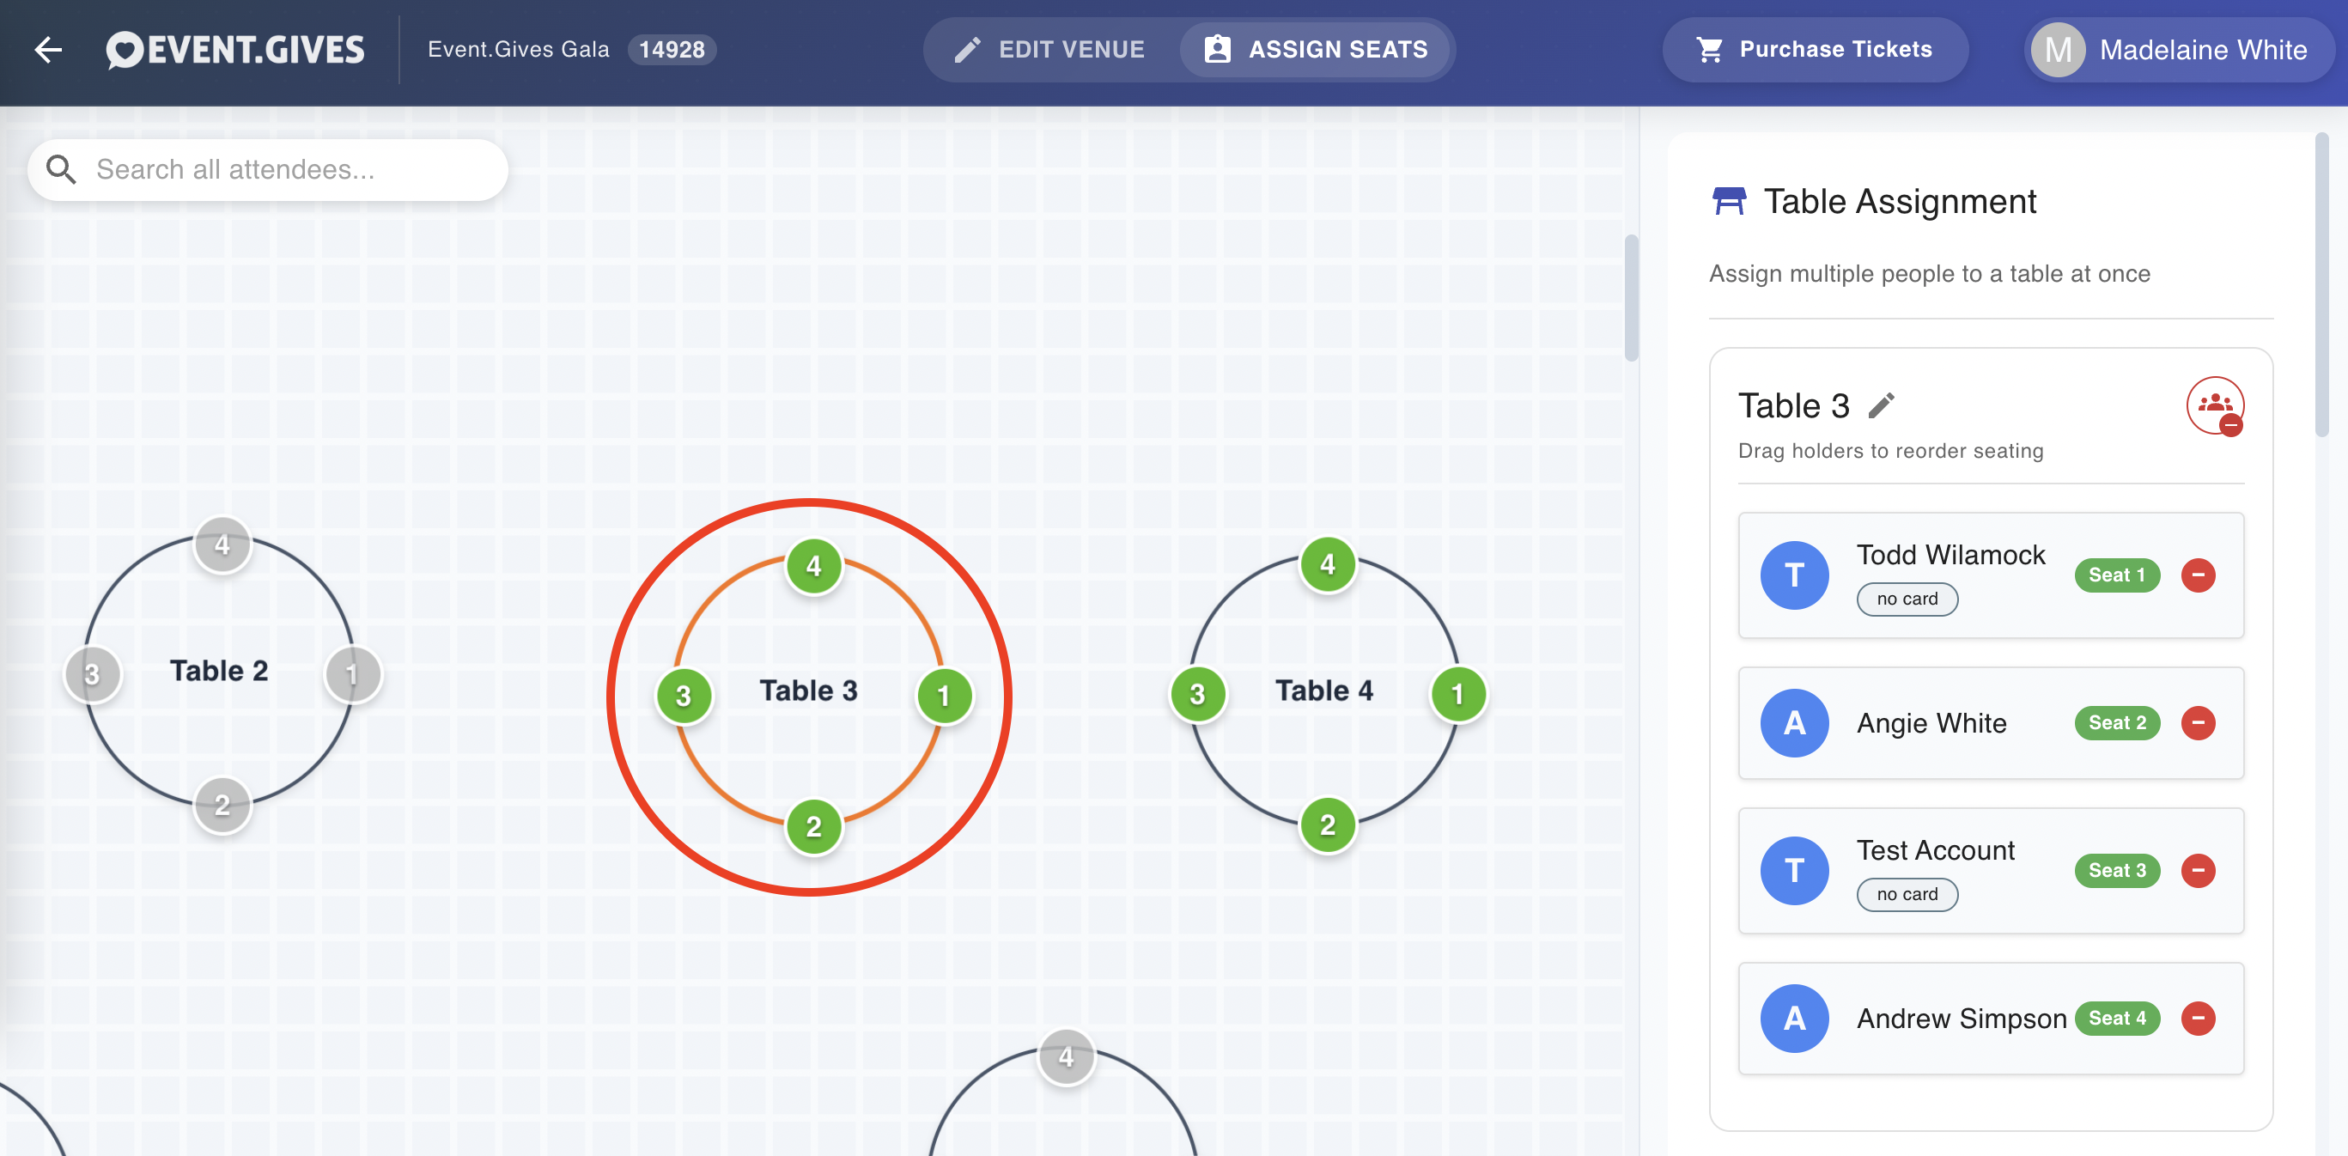Remove Test Account from its seat
Image resolution: width=2348 pixels, height=1156 pixels.
click(2198, 871)
